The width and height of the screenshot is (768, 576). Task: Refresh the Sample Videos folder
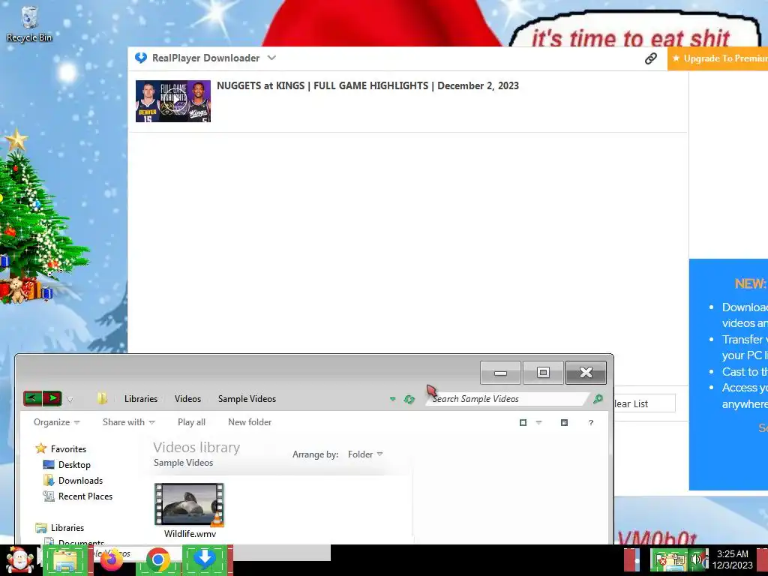[x=409, y=399]
